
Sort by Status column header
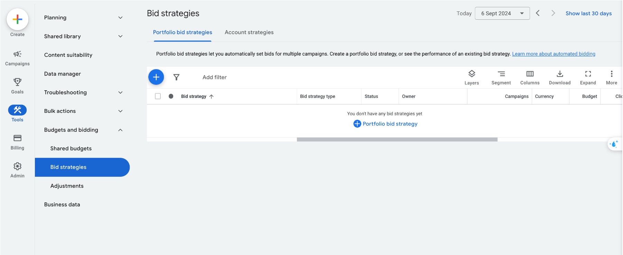371,96
